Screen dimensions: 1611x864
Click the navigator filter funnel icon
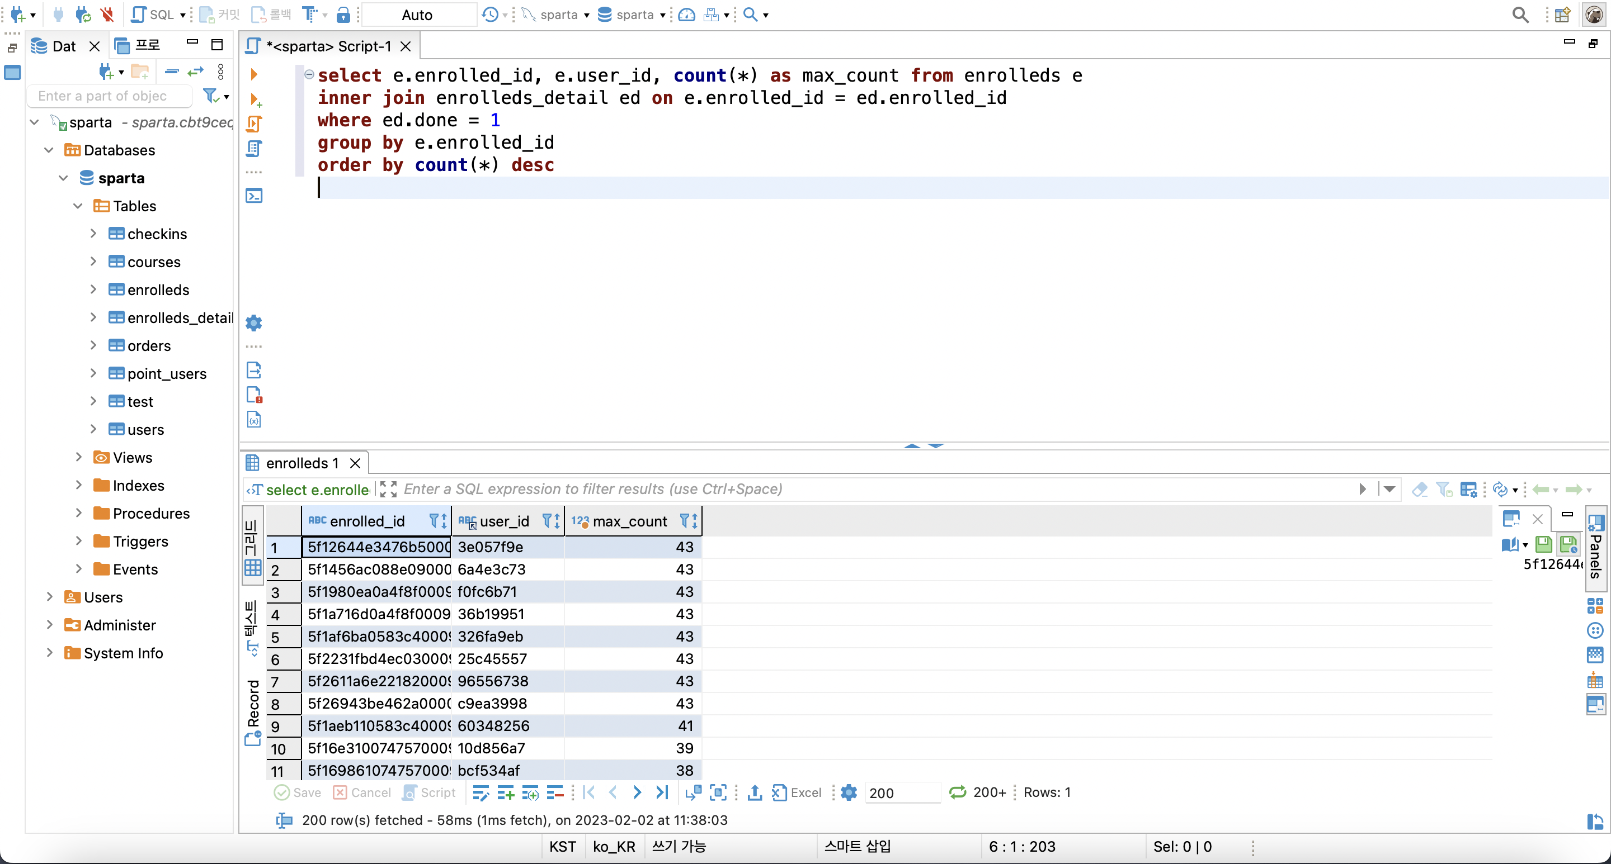pos(211,96)
